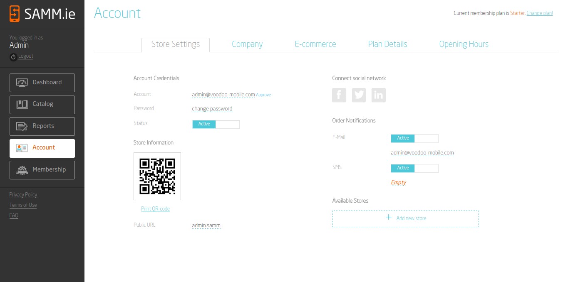Open Reports from the sidebar
Viewport: 568px width, 282px height.
[x=42, y=126]
